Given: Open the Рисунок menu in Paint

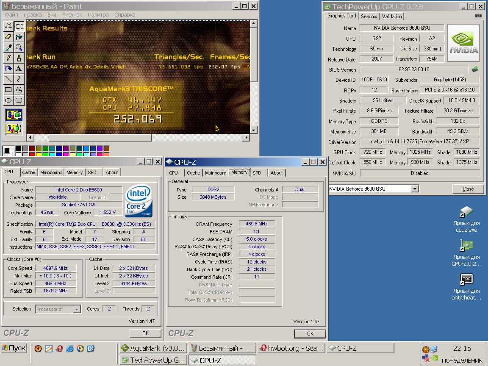Looking at the screenshot, I should pos(72,15).
